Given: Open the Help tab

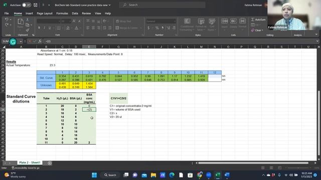Looking at the screenshot, I should pyautogui.click(x=108, y=13).
